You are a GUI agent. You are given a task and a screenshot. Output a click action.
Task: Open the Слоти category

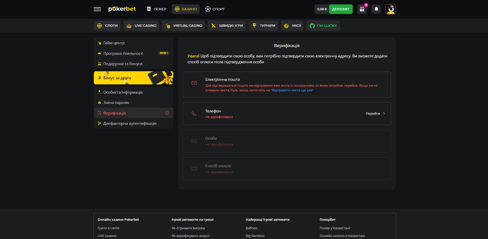pos(107,26)
